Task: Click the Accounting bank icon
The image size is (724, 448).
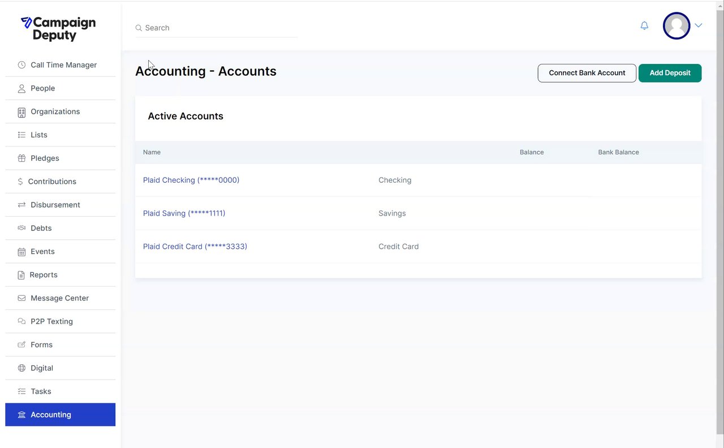Action: click(21, 415)
